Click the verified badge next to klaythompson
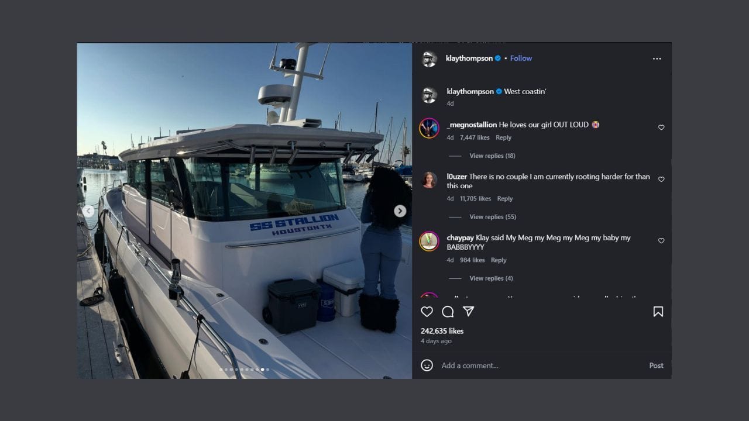 pyautogui.click(x=497, y=58)
